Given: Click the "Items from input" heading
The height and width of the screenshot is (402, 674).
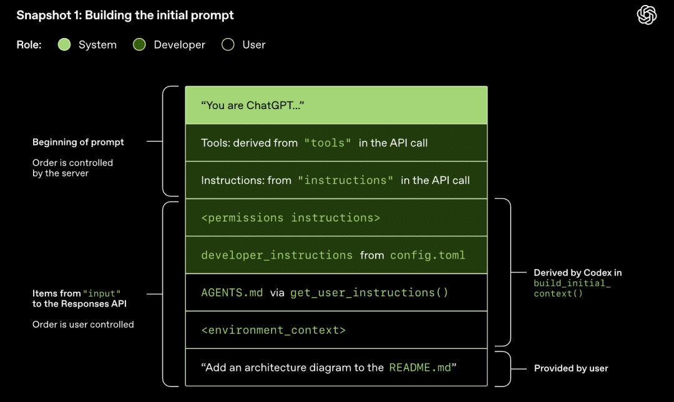Looking at the screenshot, I should click(x=76, y=293).
